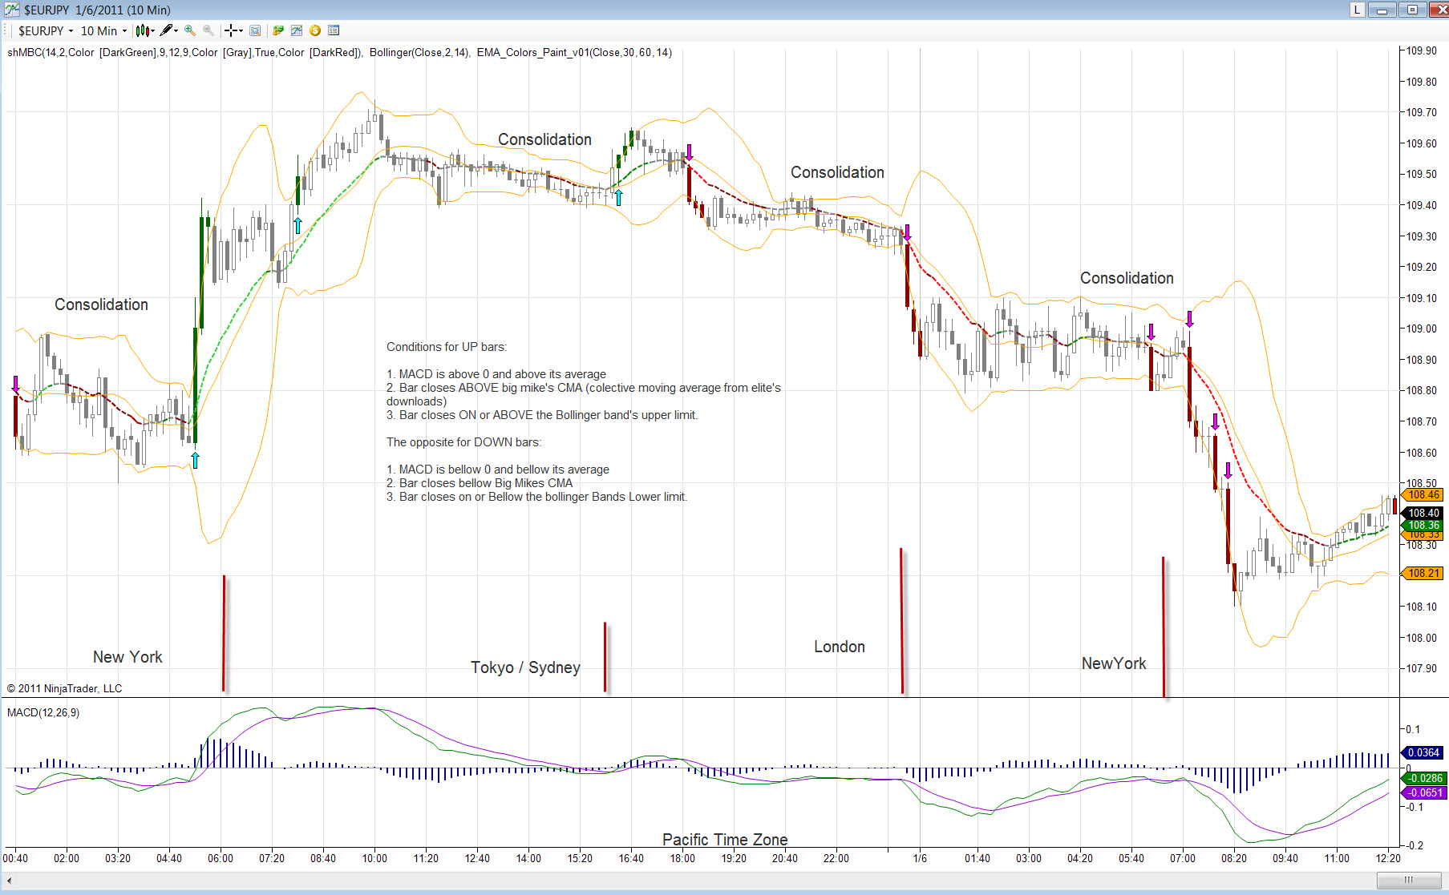Image resolution: width=1449 pixels, height=895 pixels.
Task: Click the 107.90 price axis label
Action: pyautogui.click(x=1421, y=668)
